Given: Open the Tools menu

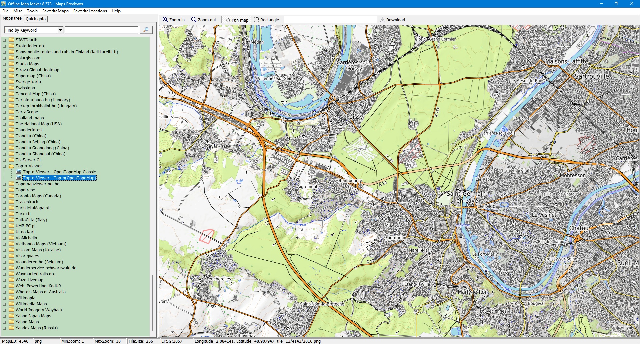Looking at the screenshot, I should click(32, 11).
